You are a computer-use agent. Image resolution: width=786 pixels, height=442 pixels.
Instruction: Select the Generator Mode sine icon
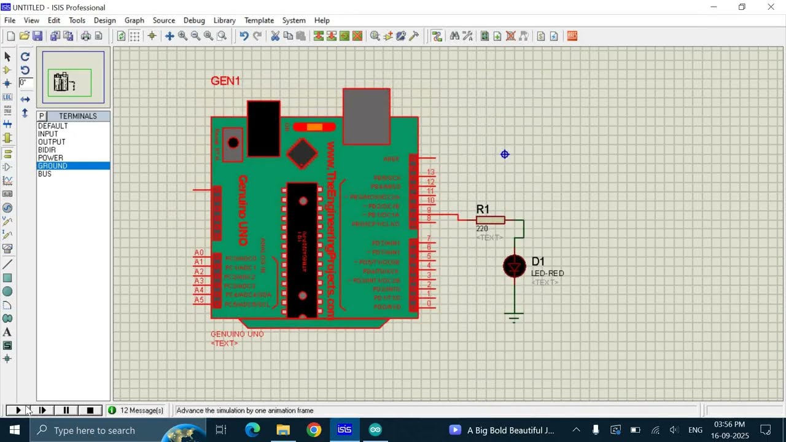tap(7, 207)
